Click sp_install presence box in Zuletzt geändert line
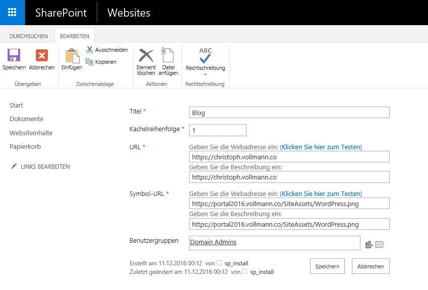 (x=244, y=271)
